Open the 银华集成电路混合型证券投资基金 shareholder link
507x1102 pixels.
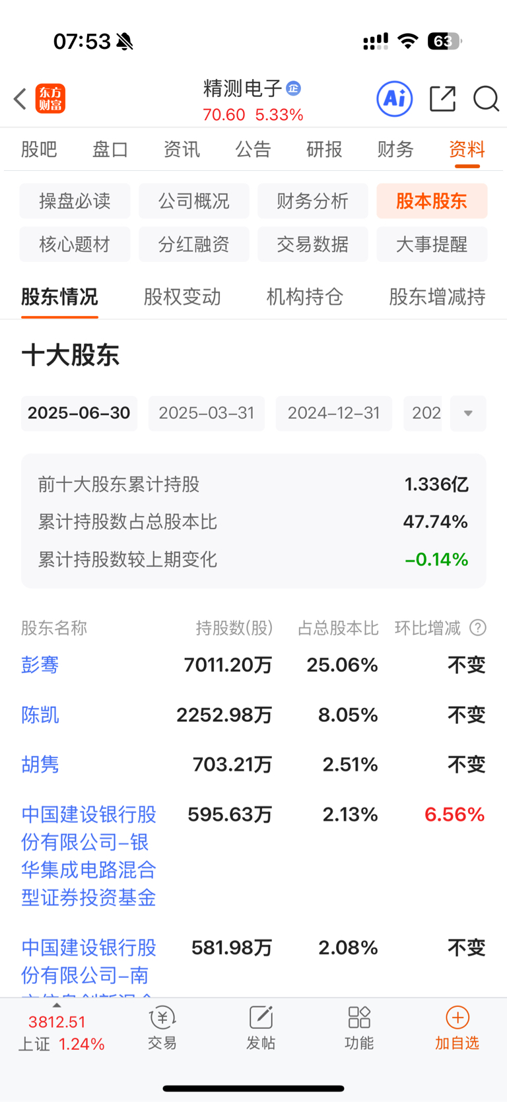pyautogui.click(x=89, y=856)
